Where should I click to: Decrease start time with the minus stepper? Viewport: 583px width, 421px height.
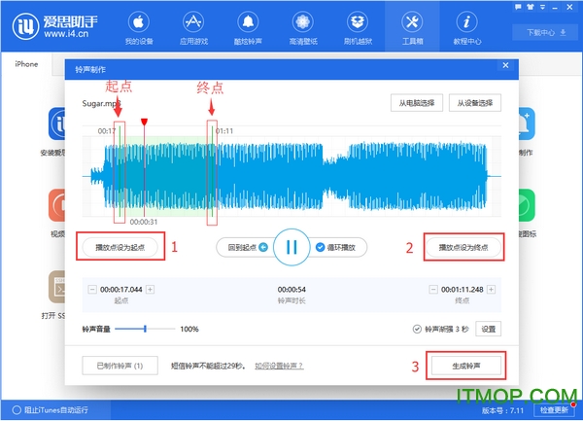[x=92, y=290]
